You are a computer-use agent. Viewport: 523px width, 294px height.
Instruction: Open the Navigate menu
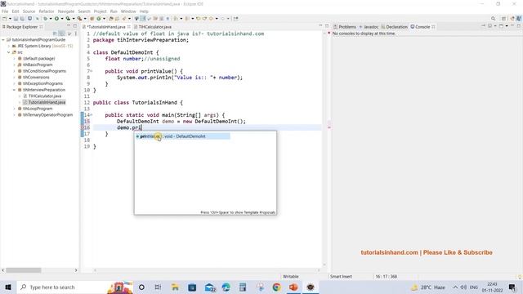(66, 11)
